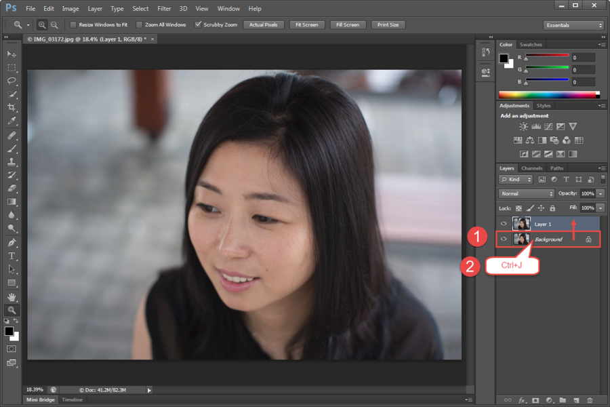
Task: Open the Zoom tool preset picker arrow
Action: coord(28,25)
